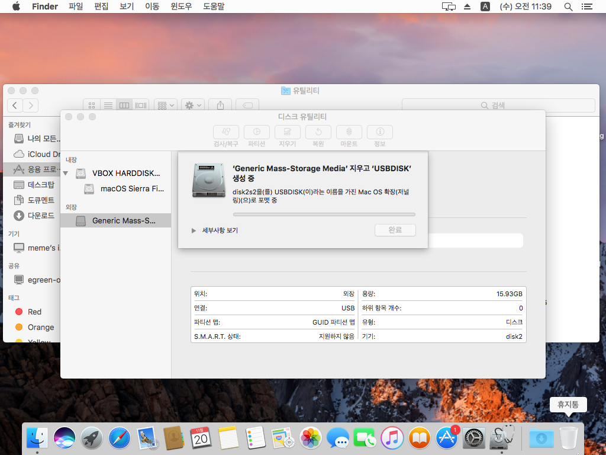Open the 도움말 menu
This screenshot has height=455, width=606.
(x=214, y=7)
